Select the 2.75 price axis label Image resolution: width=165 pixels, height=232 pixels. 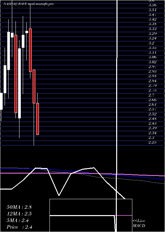(x=152, y=90)
